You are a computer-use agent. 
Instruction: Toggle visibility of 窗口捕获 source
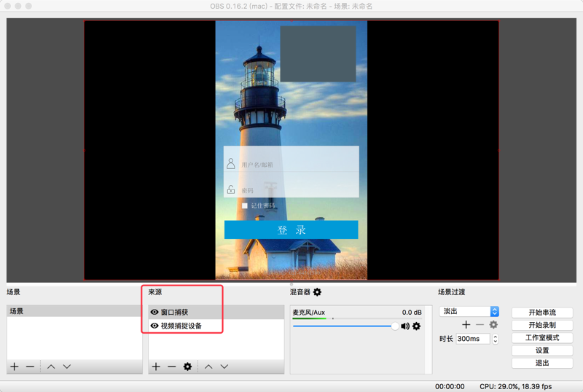point(154,312)
